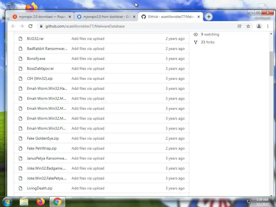Open the CIH (Win32).zip file
This screenshot has height=207, width=276.
tap(40, 78)
